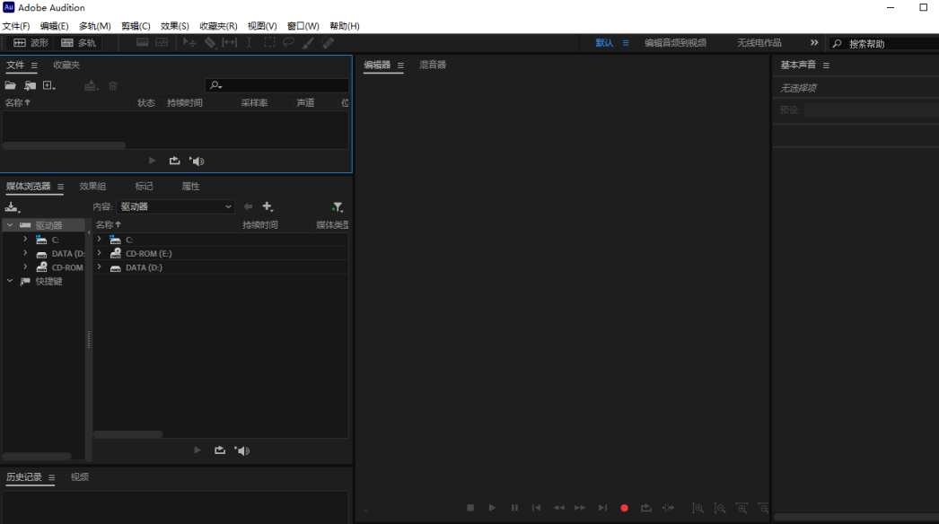Open the 收藏夹(R) menu

click(x=218, y=26)
